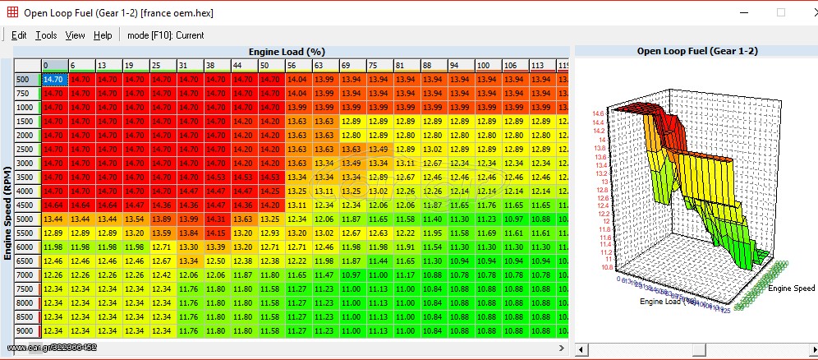Select cell 13.39 in the 6000 RPM row

point(218,247)
